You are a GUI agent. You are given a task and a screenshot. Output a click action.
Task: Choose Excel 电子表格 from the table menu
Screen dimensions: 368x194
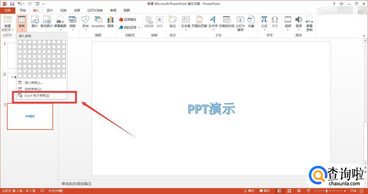tap(37, 95)
